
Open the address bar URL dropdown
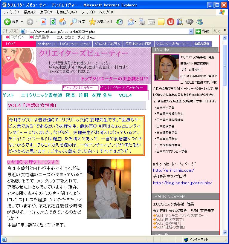click(x=191, y=31)
